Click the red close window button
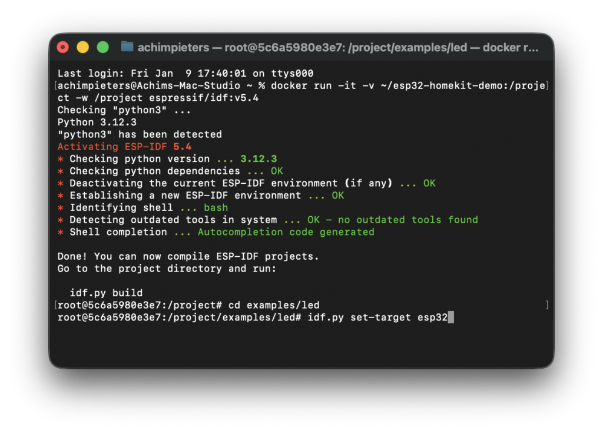Screen dimensions: 603x433 pos(62,47)
